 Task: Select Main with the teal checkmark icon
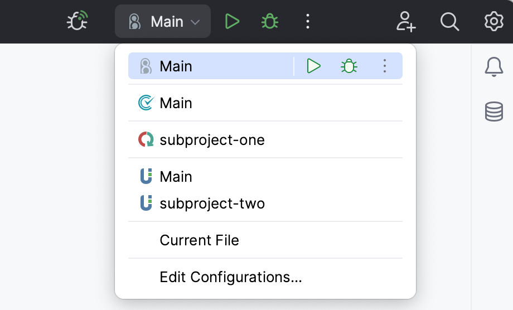tap(176, 103)
